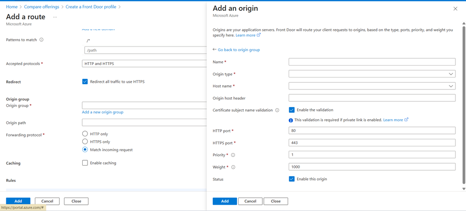The image size is (466, 211).
Task: Open the Origin type dropdown
Action: [372, 74]
